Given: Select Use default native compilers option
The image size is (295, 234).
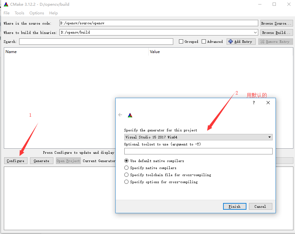Looking at the screenshot, I should pos(126,161).
